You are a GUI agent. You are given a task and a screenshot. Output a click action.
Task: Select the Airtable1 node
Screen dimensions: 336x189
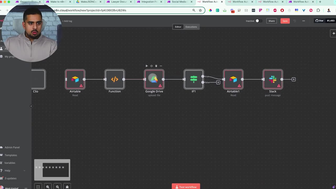(x=233, y=79)
